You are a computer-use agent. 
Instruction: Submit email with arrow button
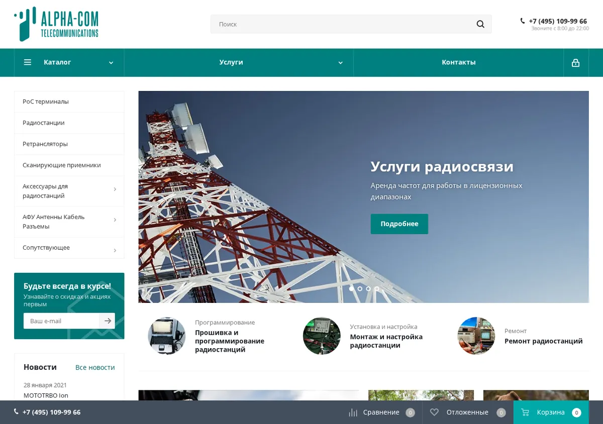107,321
